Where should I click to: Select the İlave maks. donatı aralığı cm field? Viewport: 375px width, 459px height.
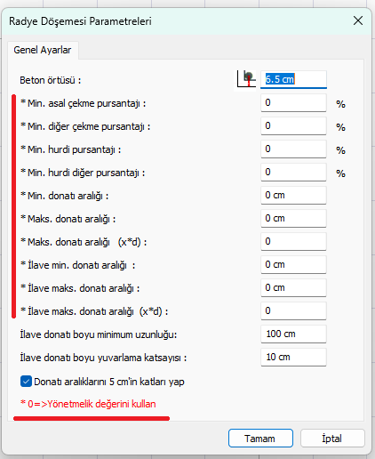[293, 288]
